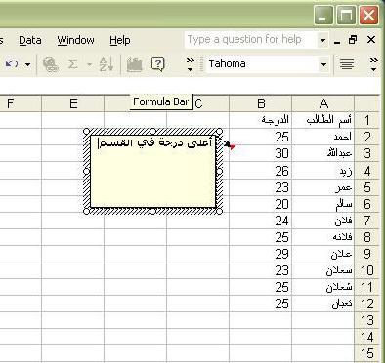This screenshot has height=363, width=385.
Task: Expand the Tahoma font name dropdown
Action: [323, 64]
